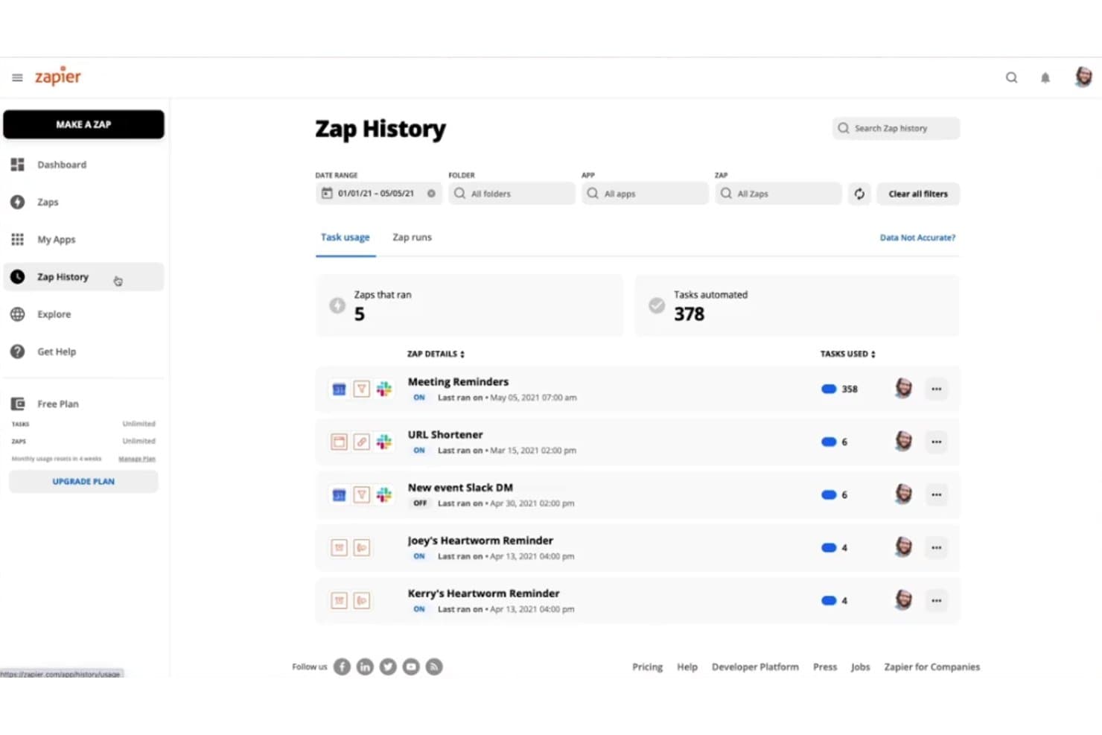The image size is (1102, 735).
Task: Go to Dashboard in the sidebar
Action: pyautogui.click(x=83, y=165)
